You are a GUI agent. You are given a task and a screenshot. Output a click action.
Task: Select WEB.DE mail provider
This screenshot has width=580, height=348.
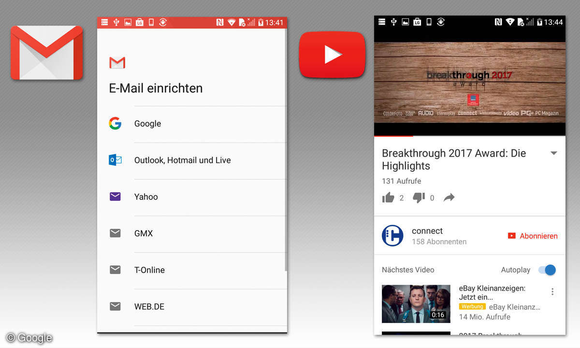click(x=192, y=306)
